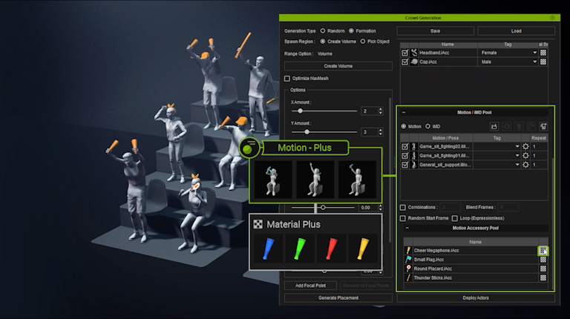The image size is (570, 319).
Task: Open settings gear for Game_sit_fighting02 motion
Action: [x=525, y=147]
